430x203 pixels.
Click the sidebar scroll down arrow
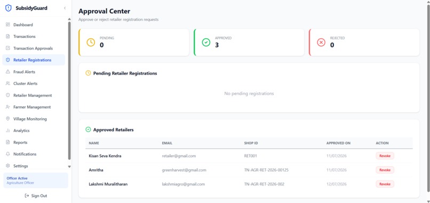point(69,167)
